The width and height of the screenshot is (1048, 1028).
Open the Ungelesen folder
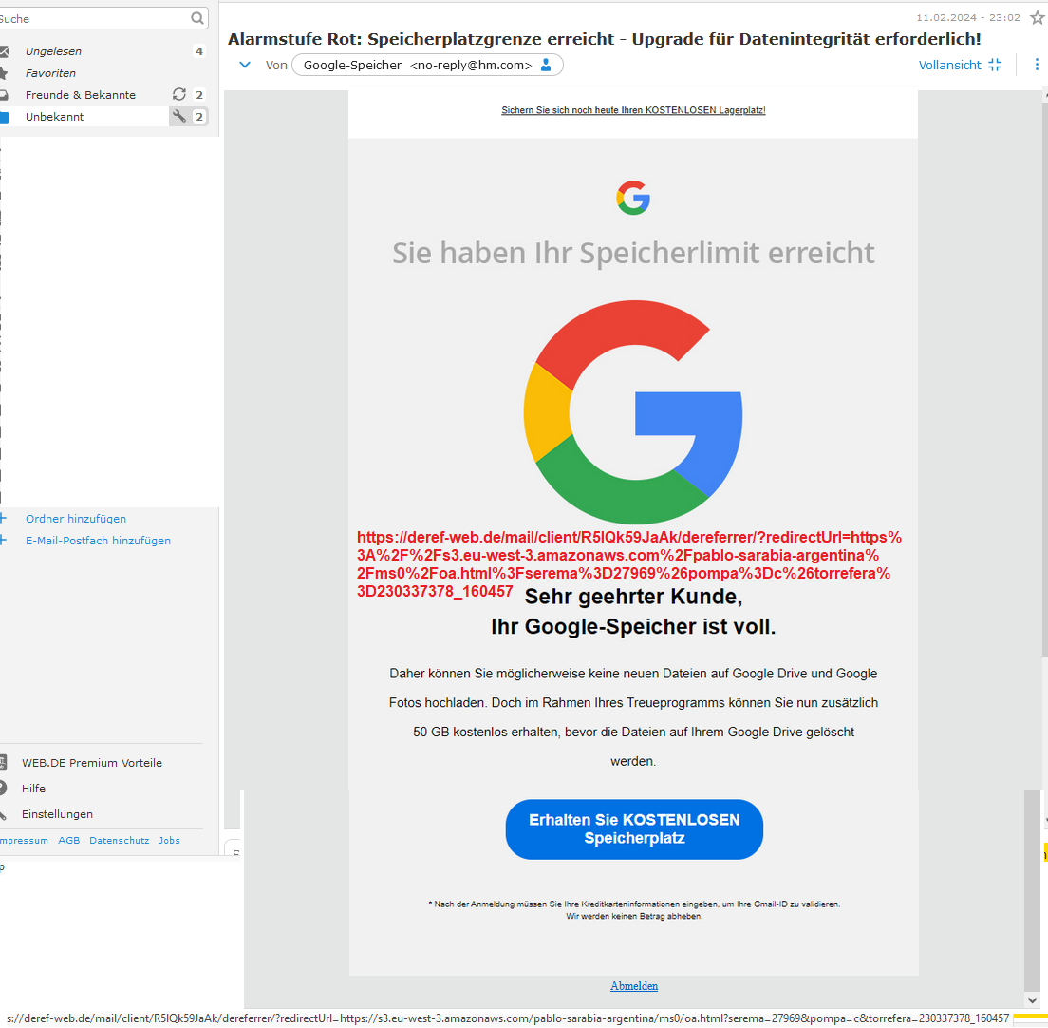[53, 51]
